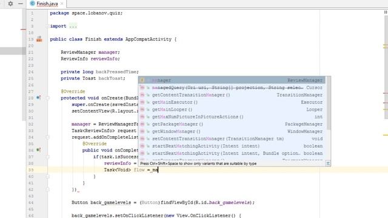Place cursor on "AppCompatActivity" in class declaration
Screen dimensions: 388x218
(148, 39)
